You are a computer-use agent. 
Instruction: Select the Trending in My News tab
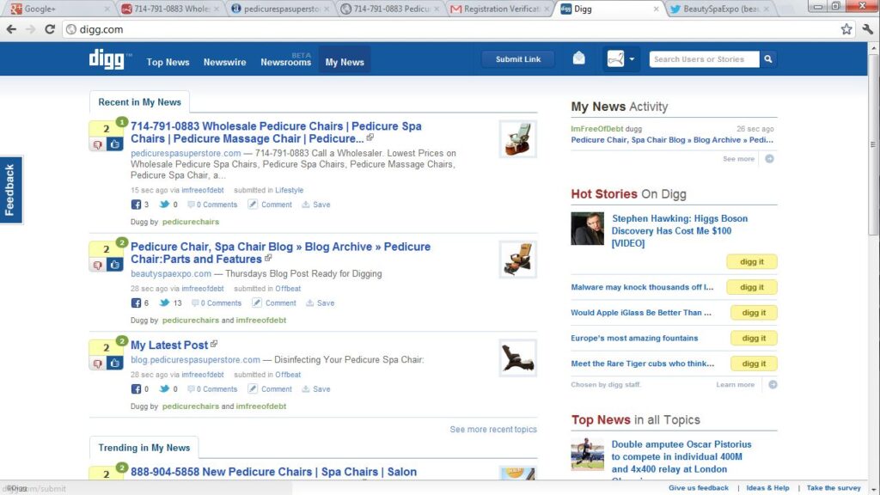pos(144,448)
